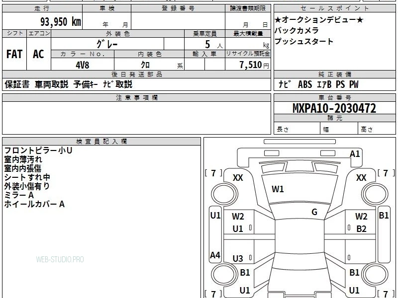Click the G mark on the windshield
398x298 pixels.
[x=314, y=212]
